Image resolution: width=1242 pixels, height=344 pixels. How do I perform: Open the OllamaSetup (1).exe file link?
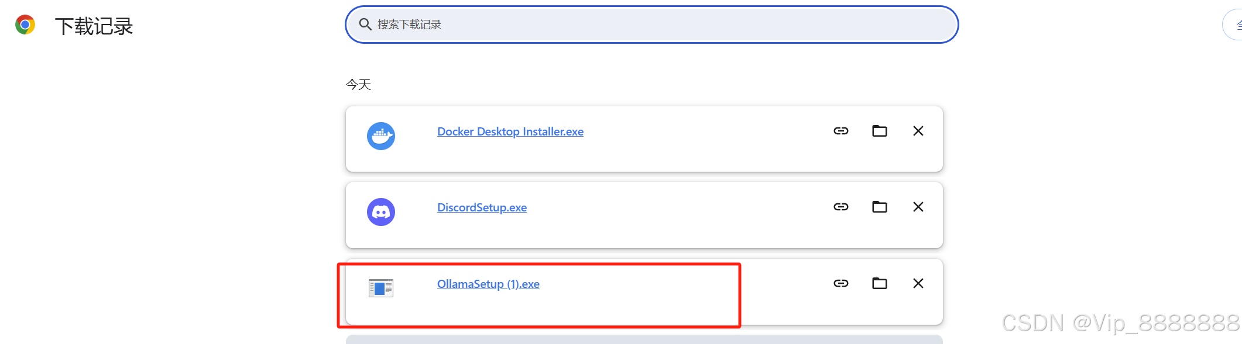pyautogui.click(x=488, y=284)
